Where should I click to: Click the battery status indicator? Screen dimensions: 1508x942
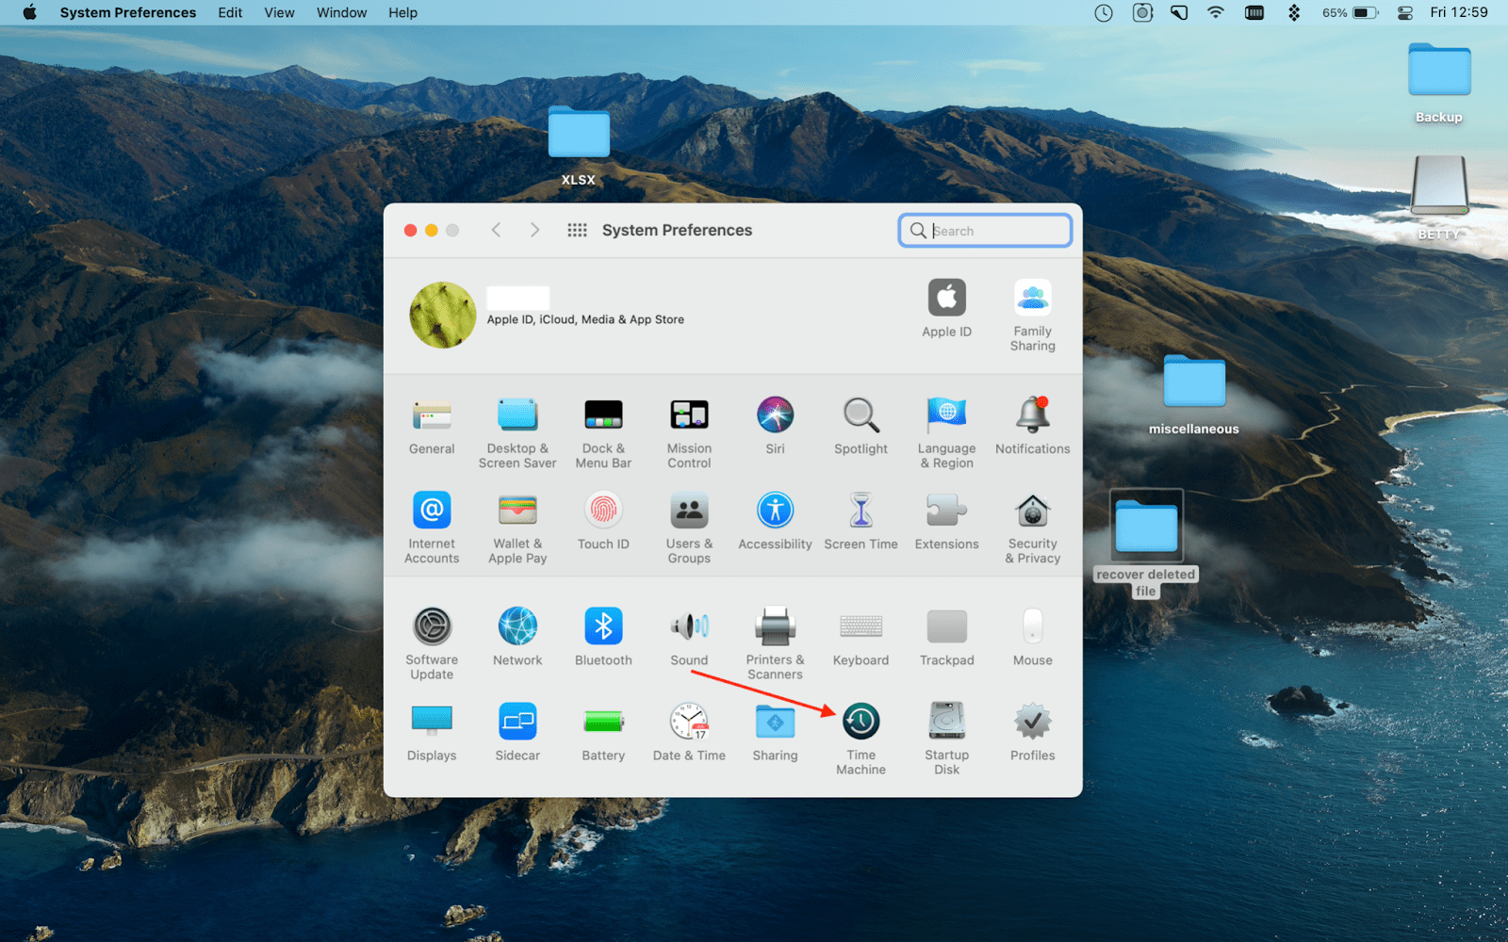(1351, 12)
